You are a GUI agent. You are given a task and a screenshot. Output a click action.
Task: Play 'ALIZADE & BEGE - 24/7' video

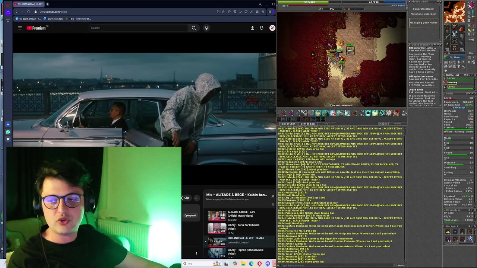(238, 216)
